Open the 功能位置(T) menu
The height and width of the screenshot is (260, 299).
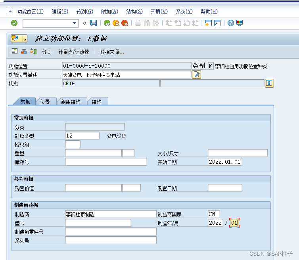tap(31, 11)
